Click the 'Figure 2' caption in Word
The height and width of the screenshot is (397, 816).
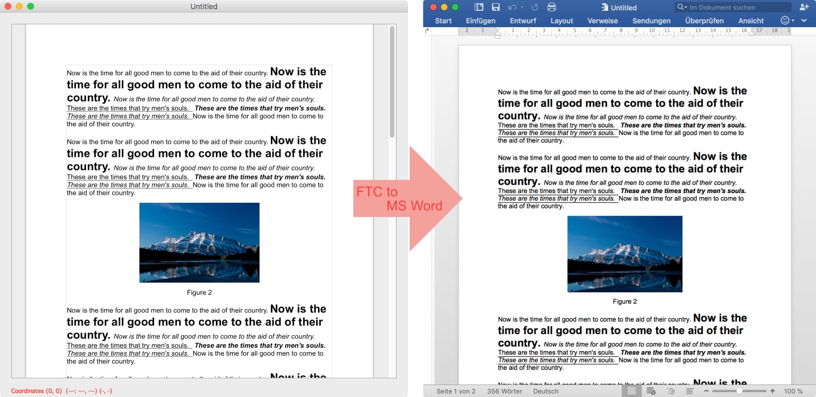624,302
